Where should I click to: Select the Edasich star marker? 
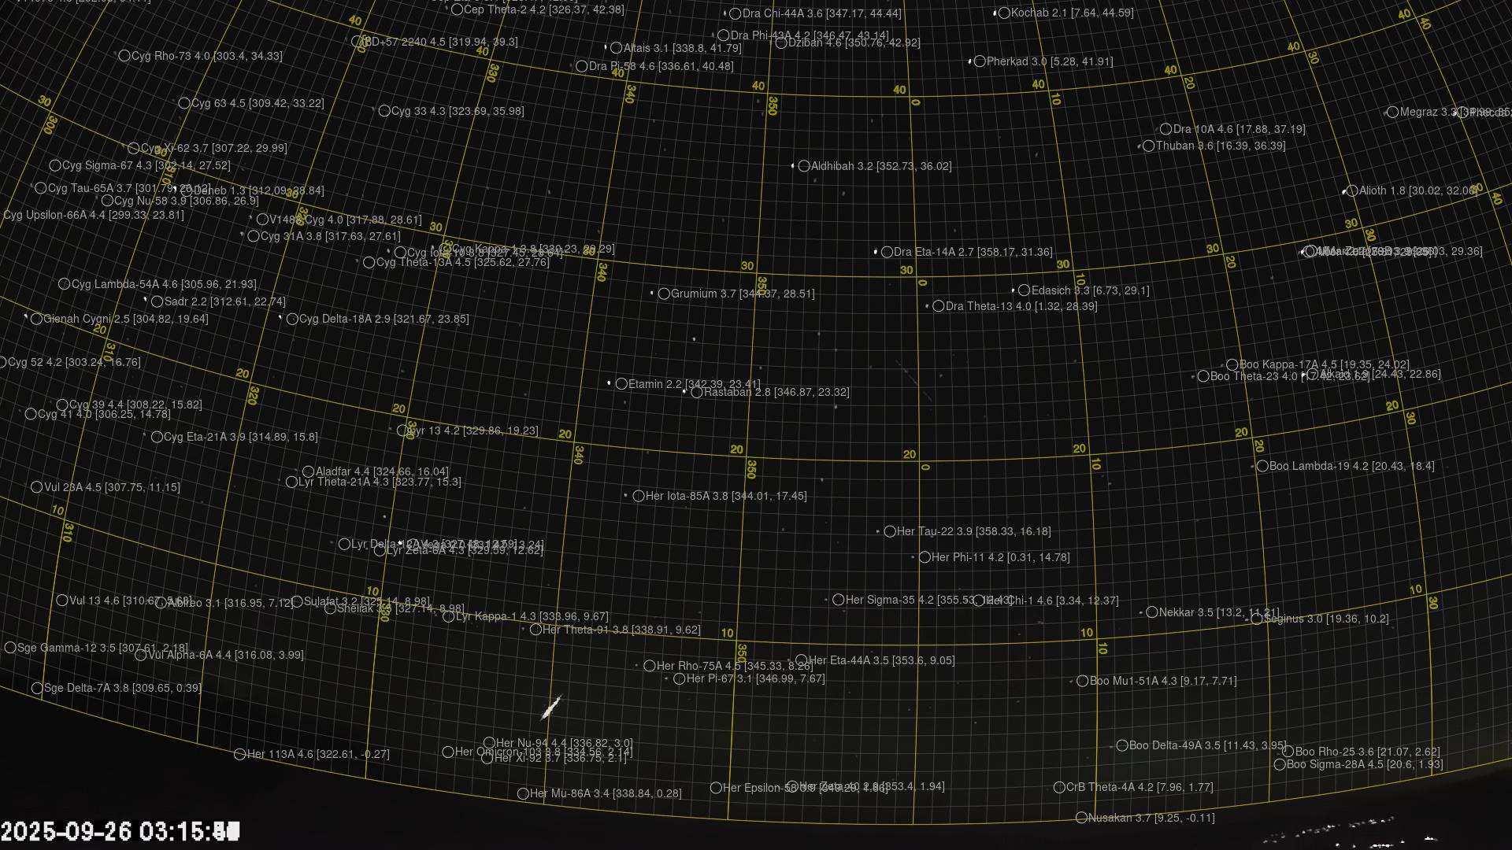click(x=1025, y=290)
